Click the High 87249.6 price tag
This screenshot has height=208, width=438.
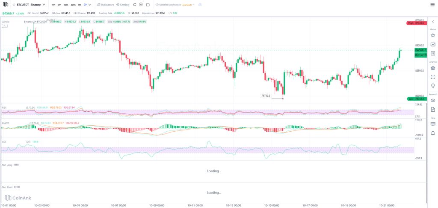click(416, 23)
